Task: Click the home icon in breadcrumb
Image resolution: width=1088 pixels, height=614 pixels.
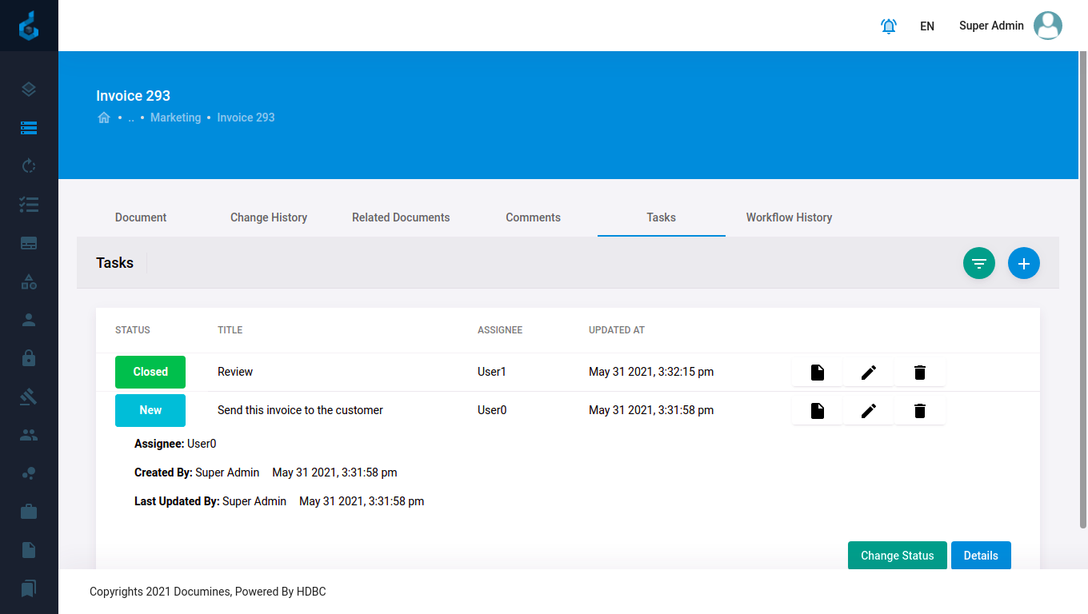Action: coord(104,118)
